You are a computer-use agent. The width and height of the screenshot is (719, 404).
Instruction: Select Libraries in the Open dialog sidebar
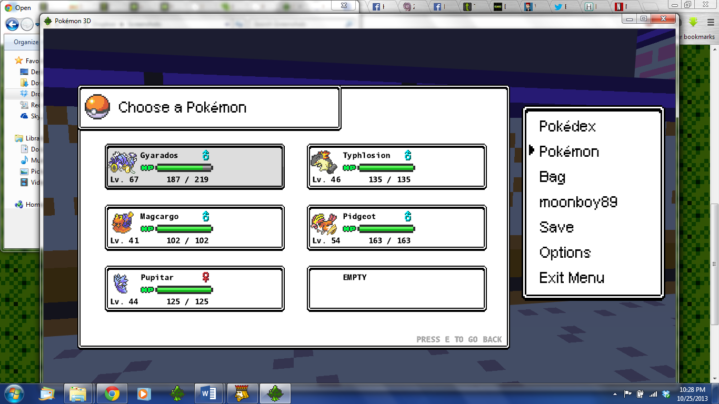(27, 138)
